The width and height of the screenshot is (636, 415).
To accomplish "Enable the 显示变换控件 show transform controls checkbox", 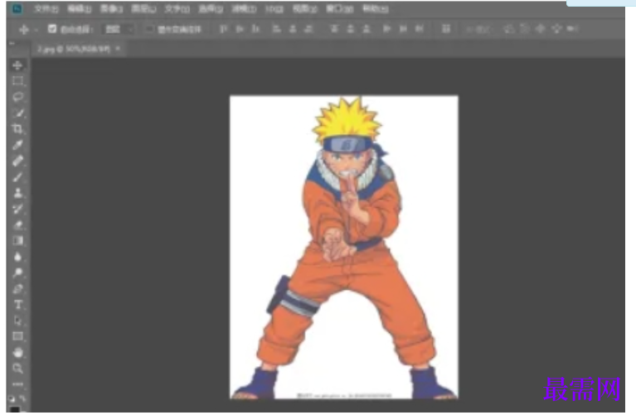I will click(149, 29).
